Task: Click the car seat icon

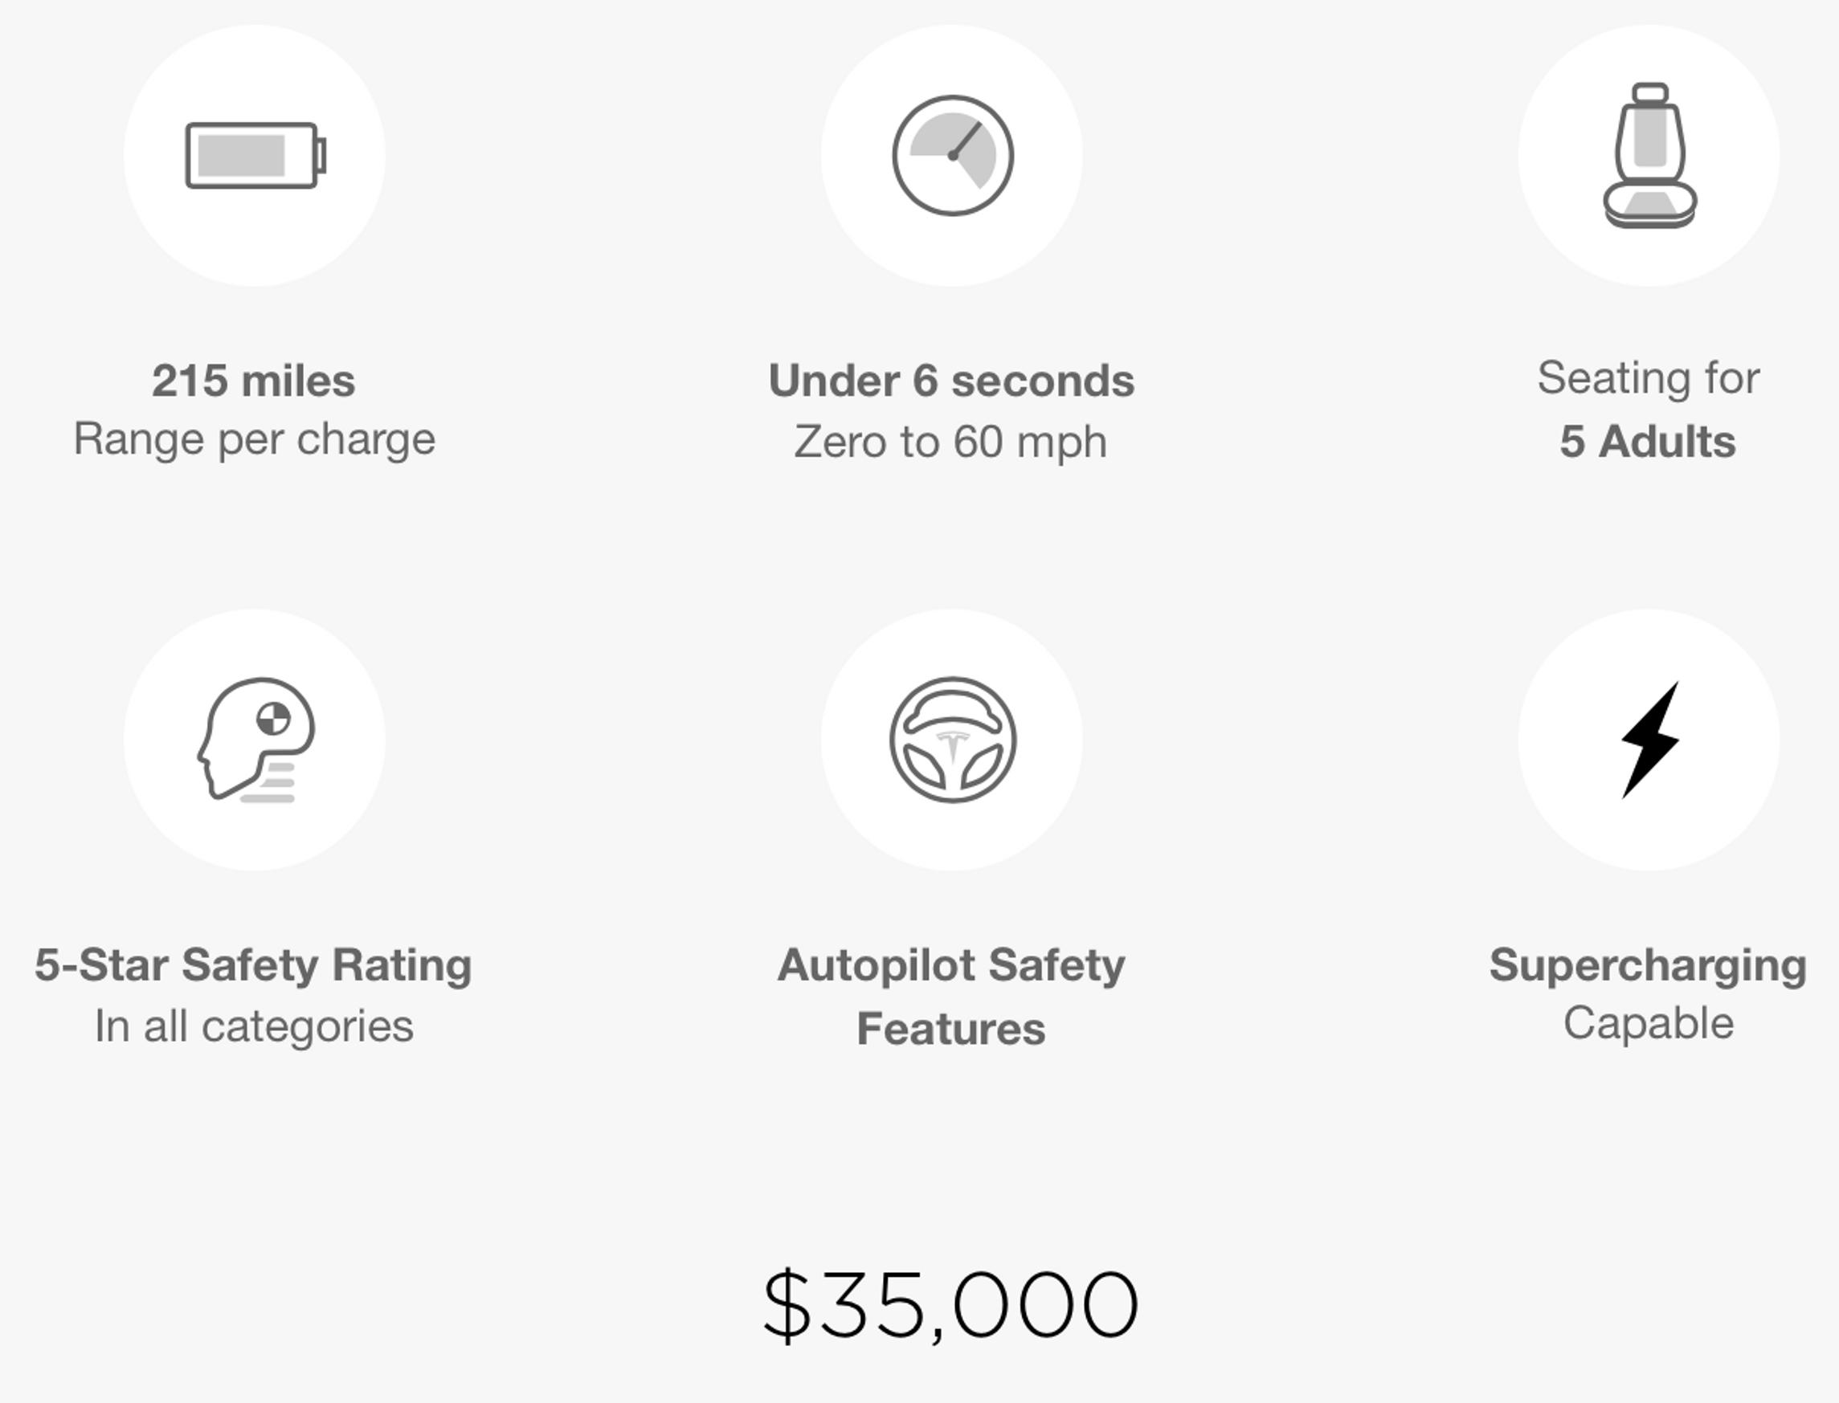Action: pos(1649,155)
